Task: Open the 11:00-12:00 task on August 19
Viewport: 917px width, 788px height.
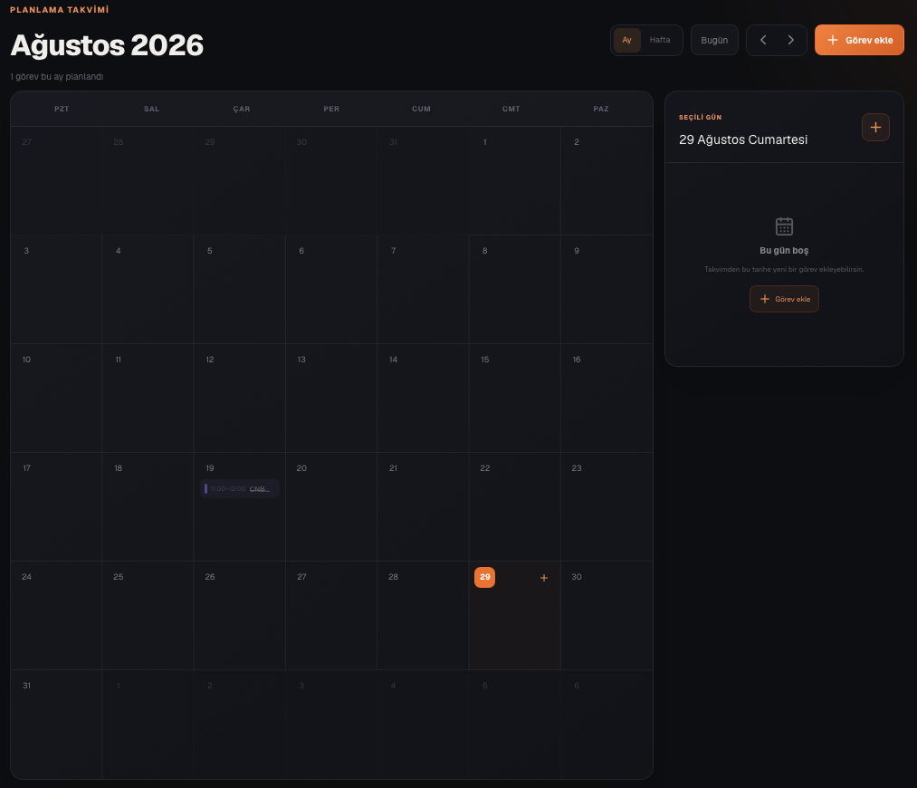Action: pos(240,488)
